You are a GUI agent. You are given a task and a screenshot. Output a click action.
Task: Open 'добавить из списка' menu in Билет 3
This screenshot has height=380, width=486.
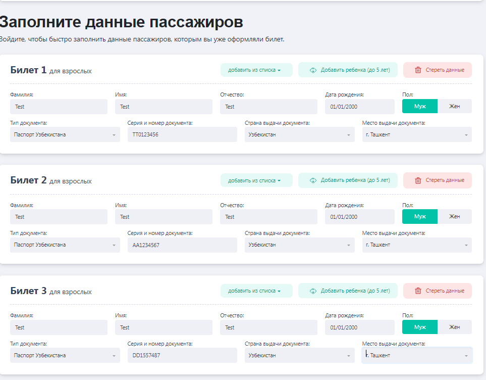click(x=256, y=291)
